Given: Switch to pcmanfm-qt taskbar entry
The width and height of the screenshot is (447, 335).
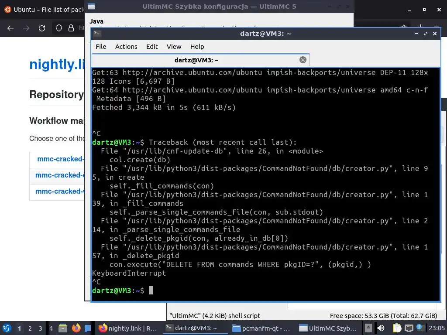Looking at the screenshot, I should click(x=262, y=328).
